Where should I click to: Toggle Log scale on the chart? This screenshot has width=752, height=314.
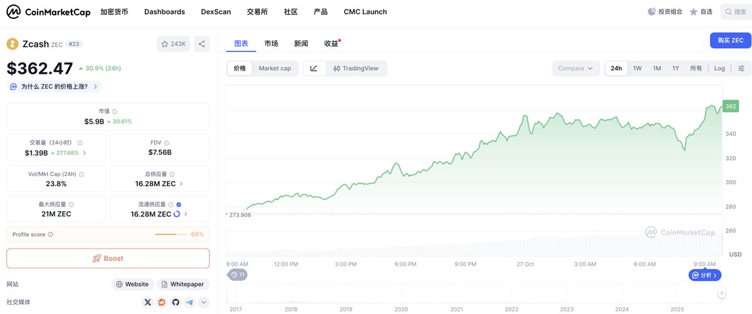point(719,68)
